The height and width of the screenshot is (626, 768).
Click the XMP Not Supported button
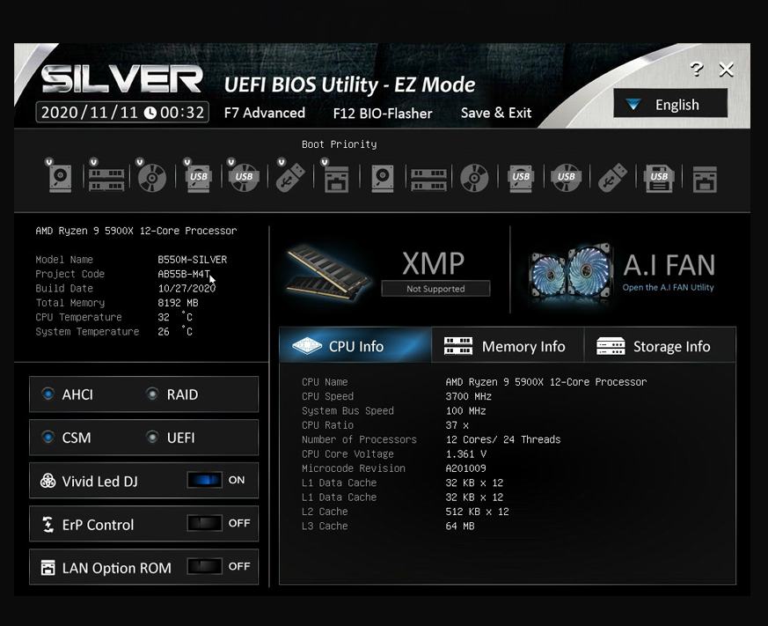coord(435,289)
